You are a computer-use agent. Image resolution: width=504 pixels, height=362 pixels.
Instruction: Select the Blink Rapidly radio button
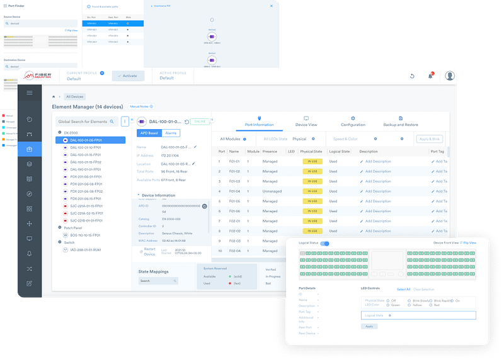click(430, 301)
